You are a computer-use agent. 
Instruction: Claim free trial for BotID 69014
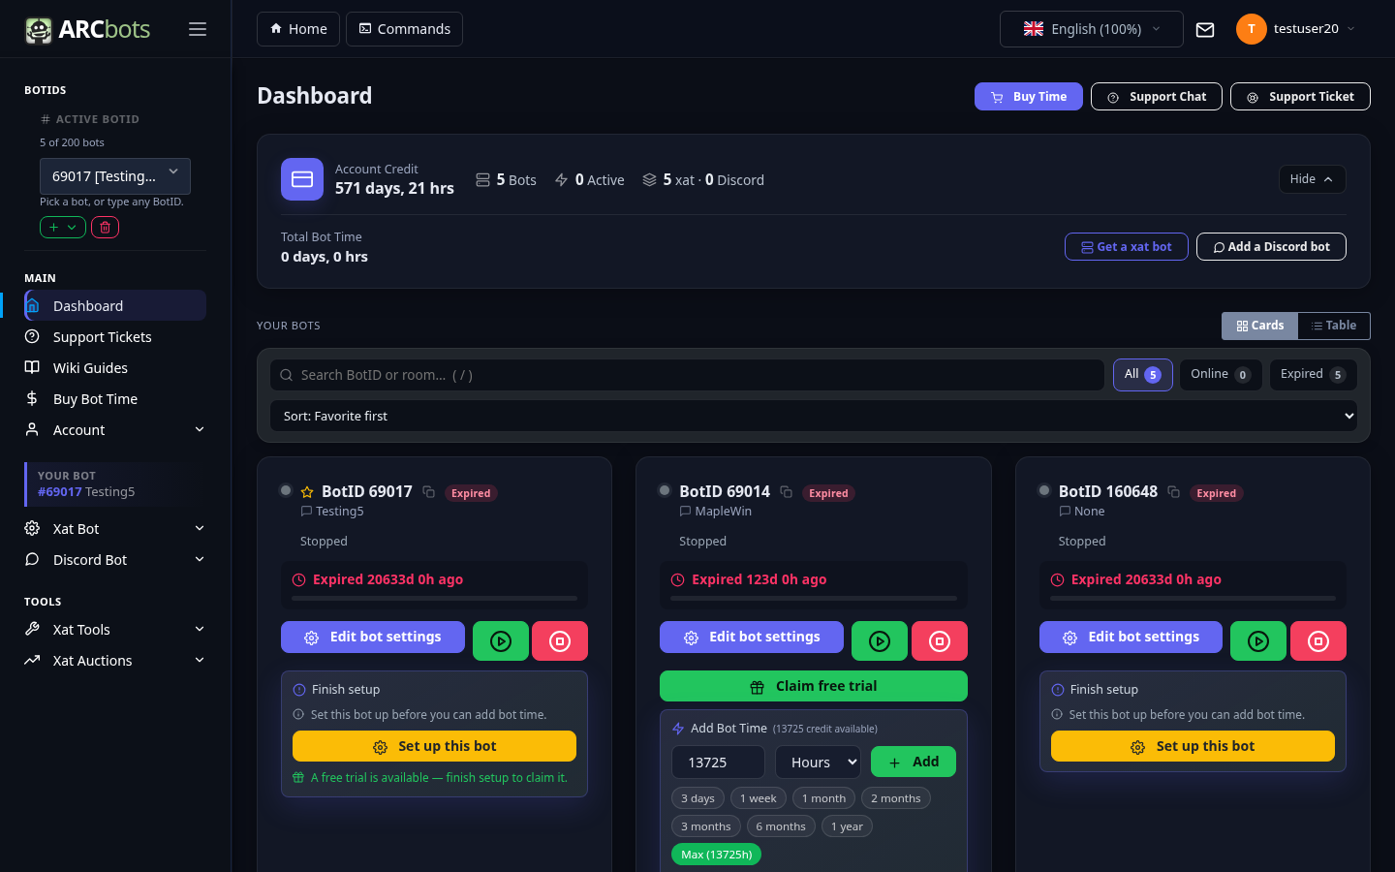(814, 686)
